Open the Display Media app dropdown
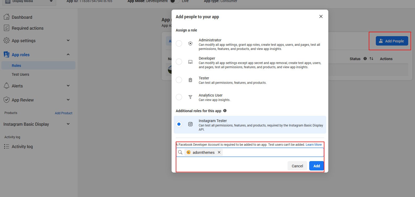This screenshot has height=197, width=415. coord(51,1)
